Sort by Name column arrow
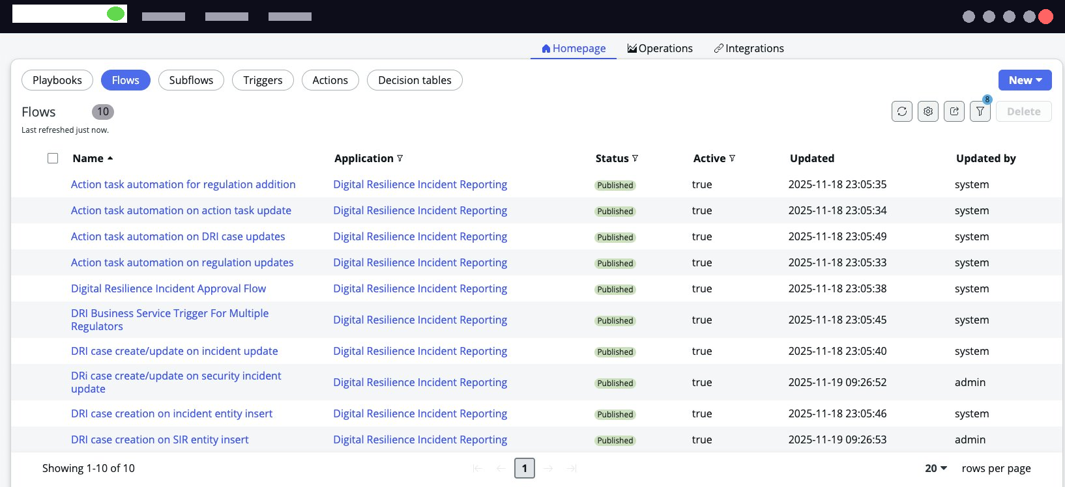 [x=110, y=158]
